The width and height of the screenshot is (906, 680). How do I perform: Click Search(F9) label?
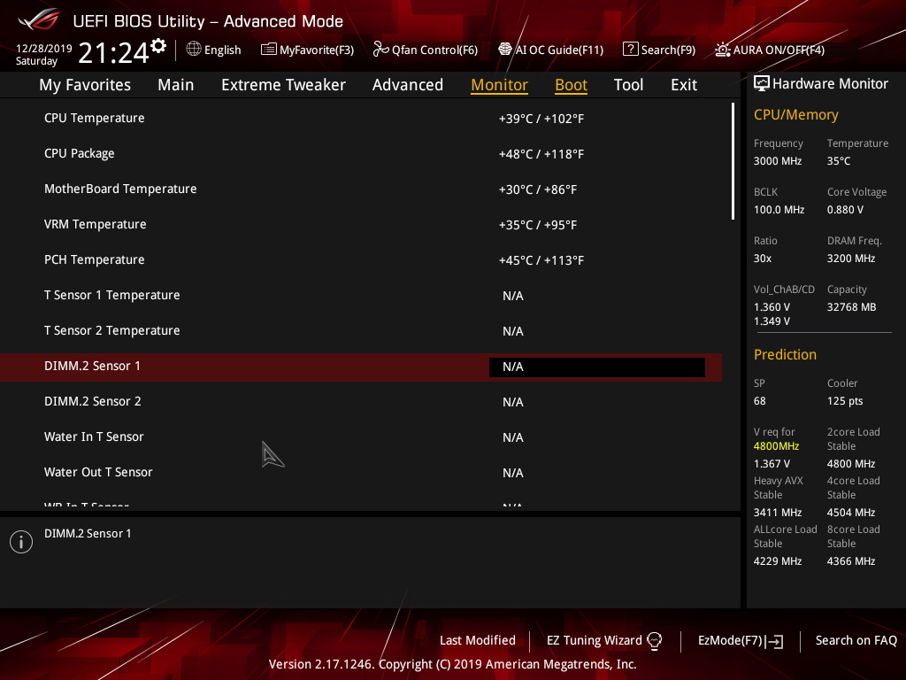click(668, 50)
